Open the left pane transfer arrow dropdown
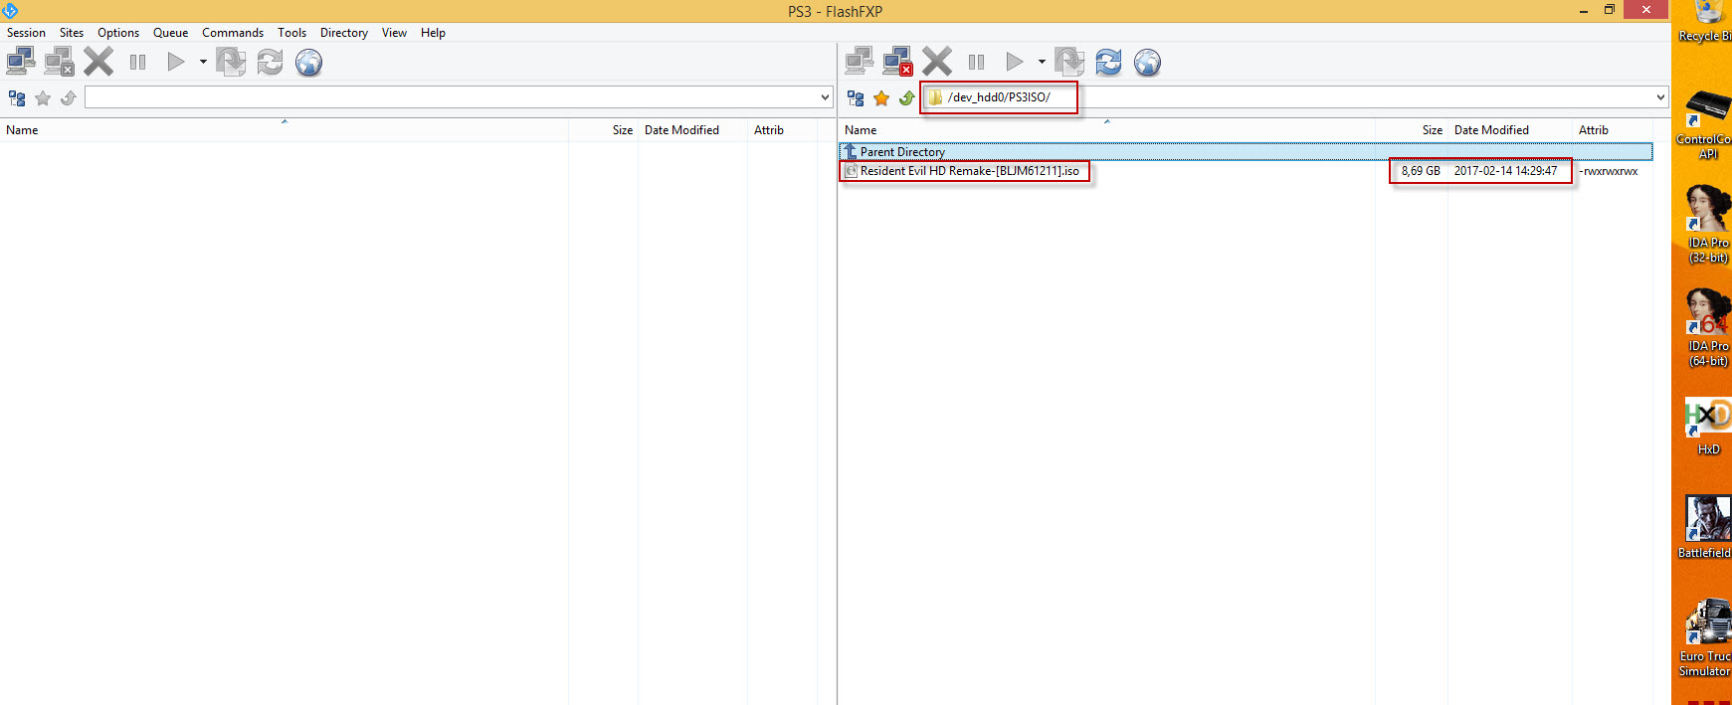This screenshot has height=705, width=1732. (x=203, y=62)
